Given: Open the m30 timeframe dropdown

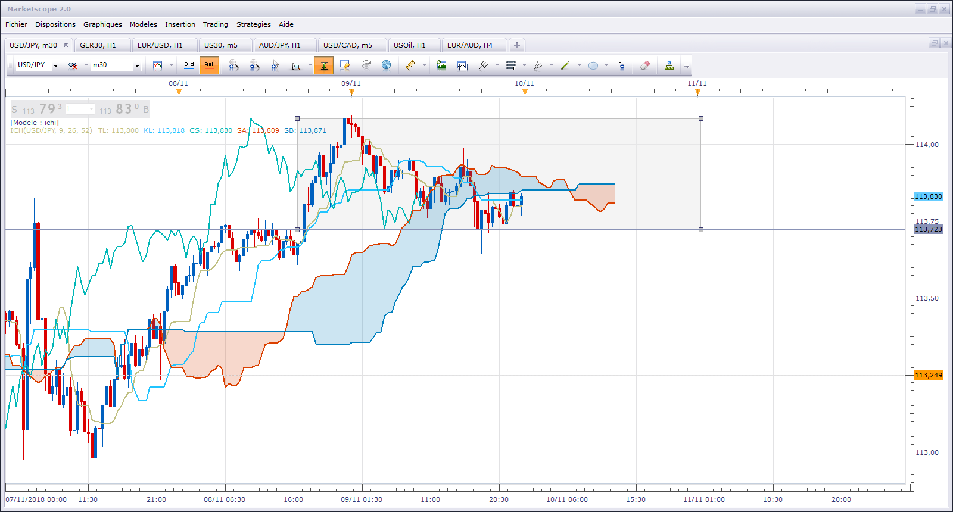Looking at the screenshot, I should pos(137,65).
